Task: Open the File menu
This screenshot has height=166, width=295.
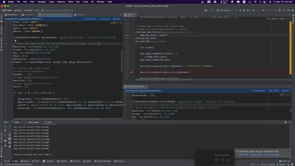Action: pyautogui.click(x=18, y=2)
